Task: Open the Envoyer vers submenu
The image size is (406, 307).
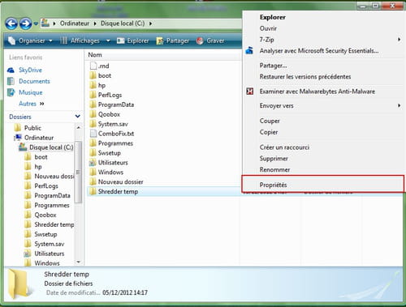Action: [x=323, y=105]
